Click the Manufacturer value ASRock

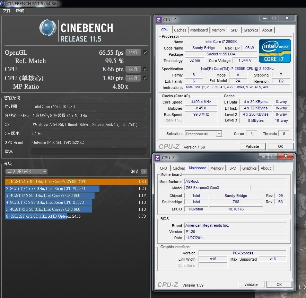tap(235, 181)
